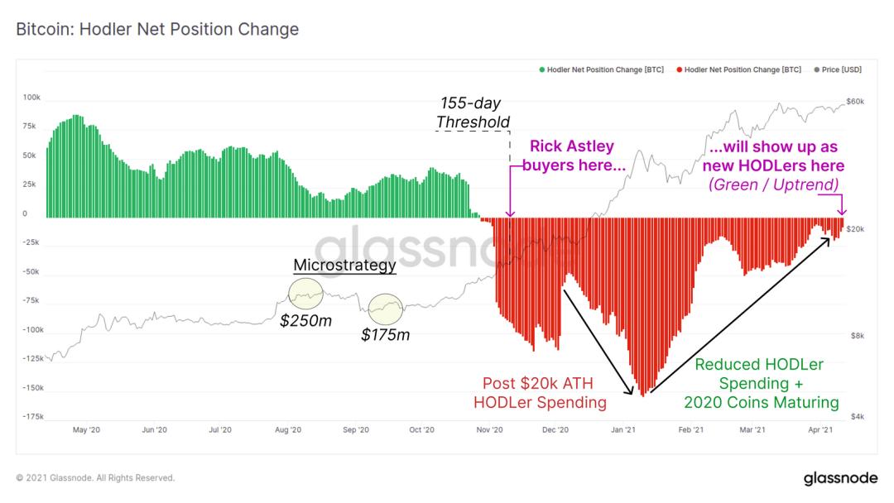
Task: Click the red Hodler Net Position legend dot
Action: tap(679, 70)
